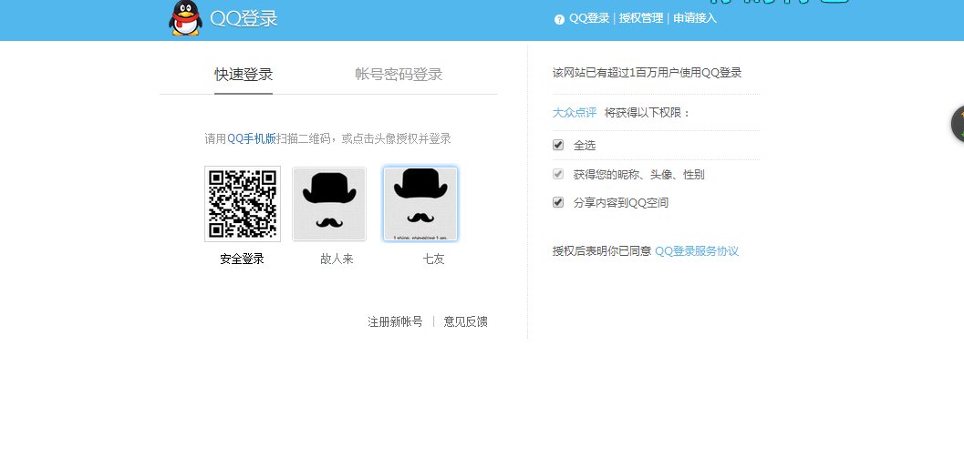The width and height of the screenshot is (964, 468).
Task: Open QQ登录服务协议 link
Action: point(697,251)
